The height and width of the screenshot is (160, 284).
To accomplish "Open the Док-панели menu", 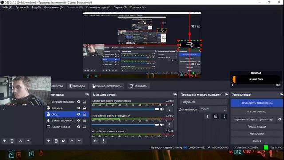I will (54, 8).
